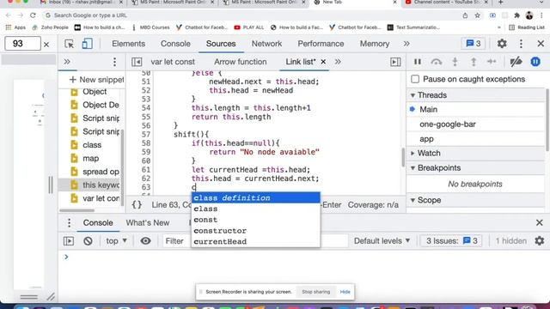This screenshot has width=550, height=309.
Task: Create live expression eye icon
Action: tap(145, 241)
